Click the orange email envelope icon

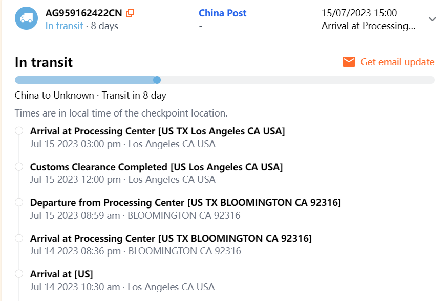point(349,62)
